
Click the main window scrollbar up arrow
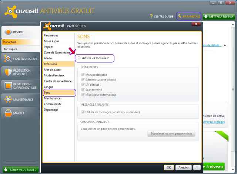coord(233,25)
